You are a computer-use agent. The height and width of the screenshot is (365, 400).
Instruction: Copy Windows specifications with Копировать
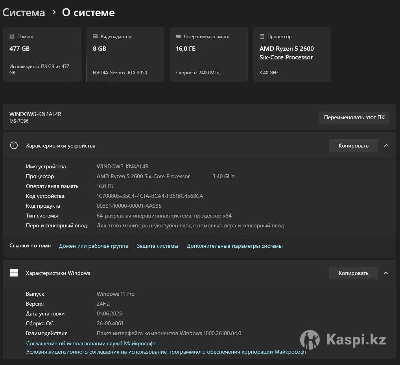point(353,273)
